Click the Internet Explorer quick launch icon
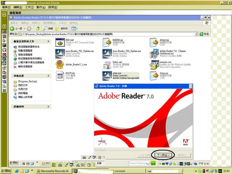The height and width of the screenshot is (174, 232). coord(17,171)
